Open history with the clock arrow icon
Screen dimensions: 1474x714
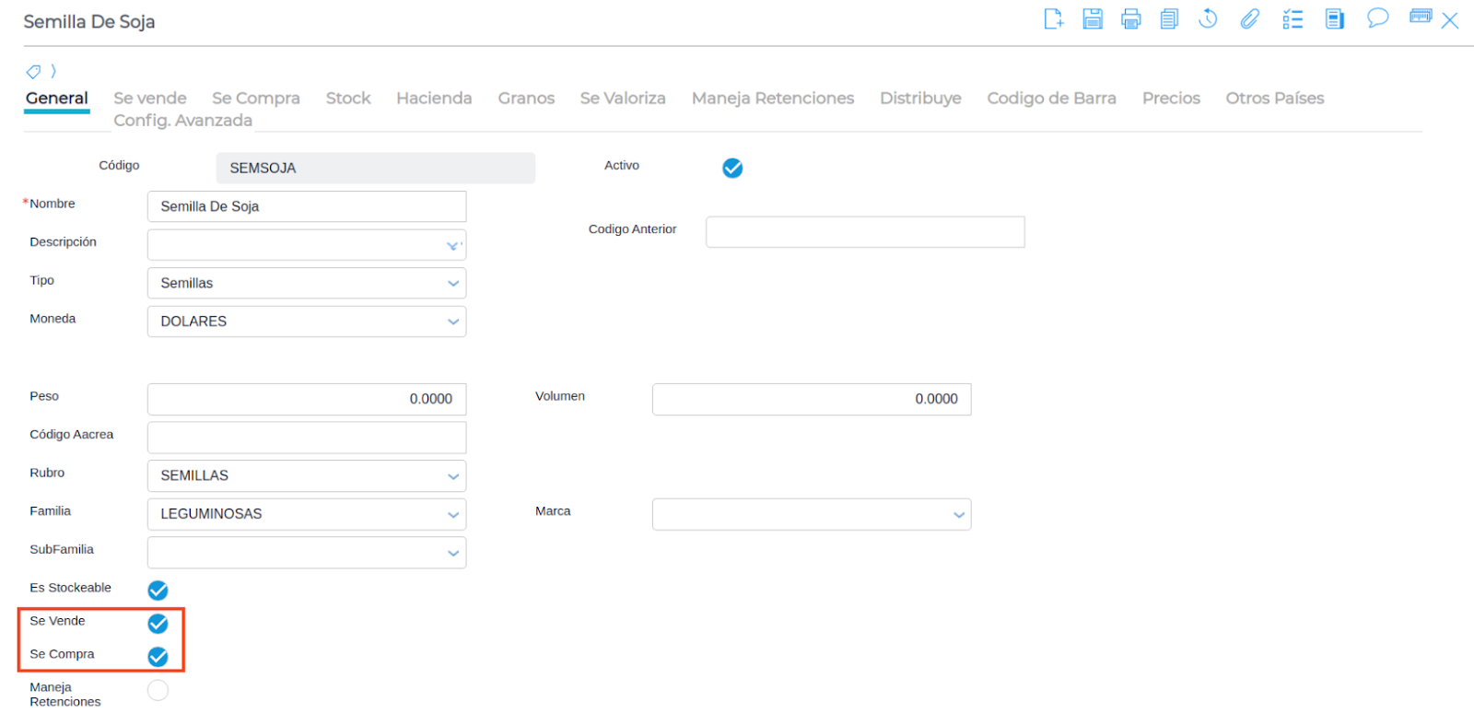(x=1208, y=19)
